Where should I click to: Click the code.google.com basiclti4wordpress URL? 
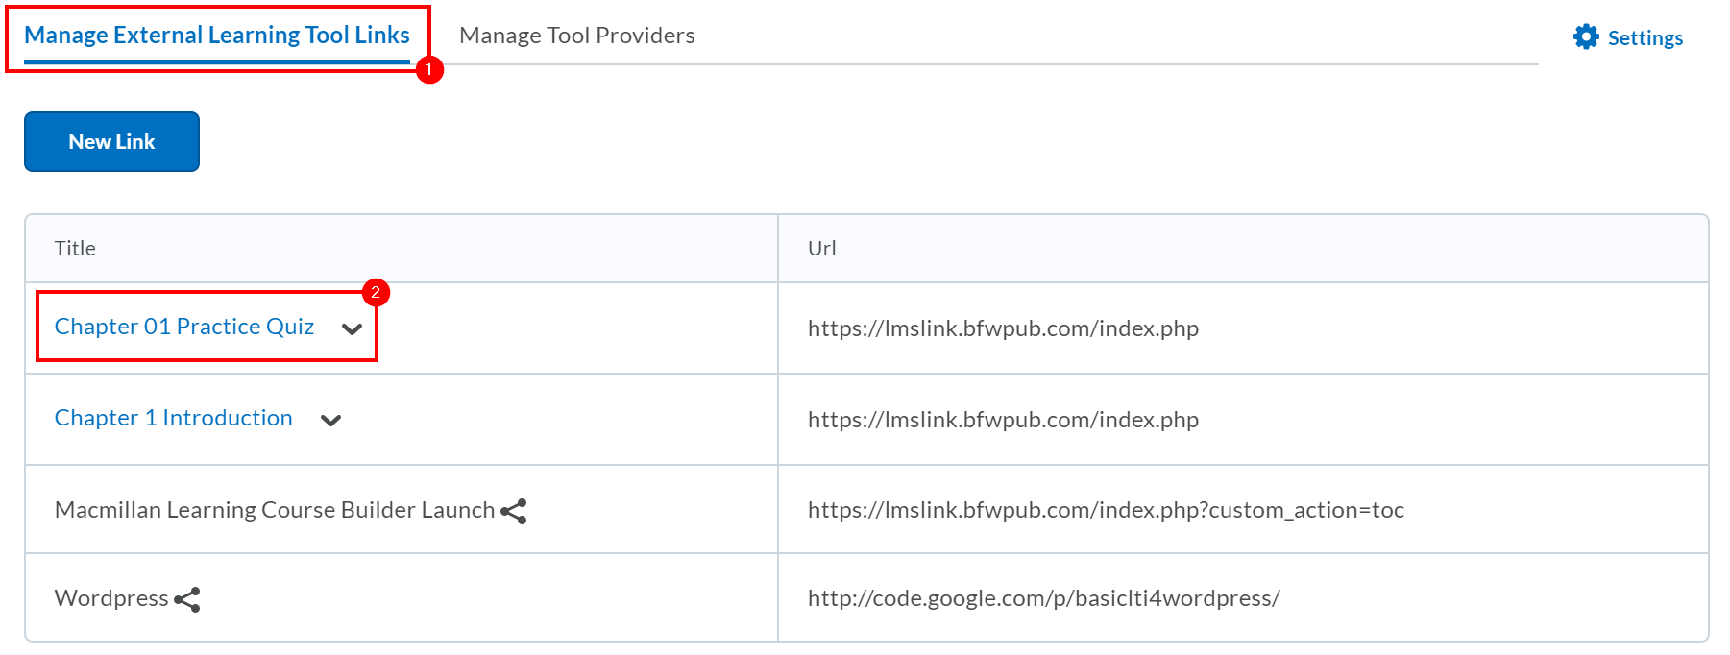1043,598
